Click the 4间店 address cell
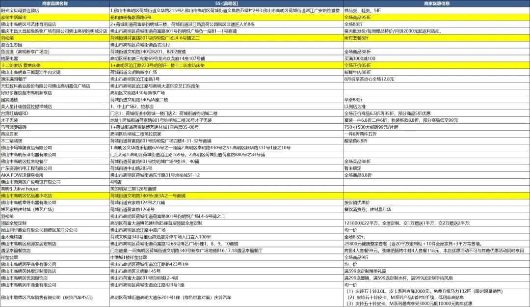The width and height of the screenshot is (530, 307). coord(226,182)
